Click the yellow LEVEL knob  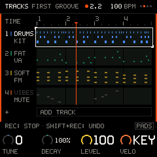(x=87, y=140)
